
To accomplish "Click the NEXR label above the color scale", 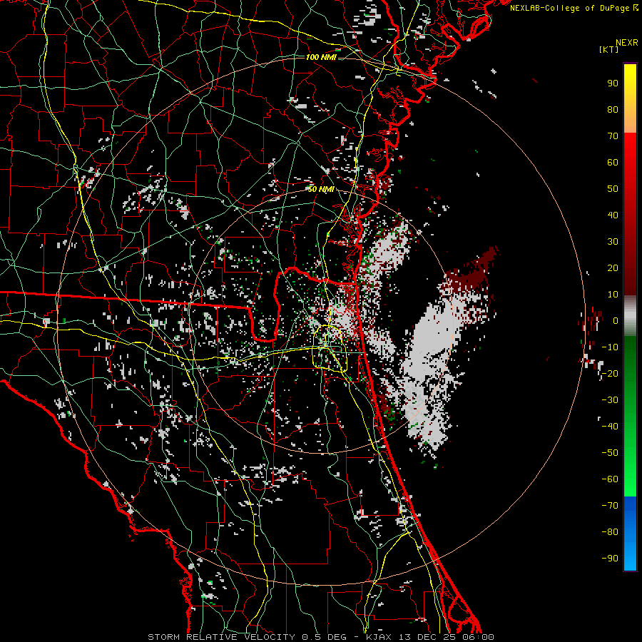I will [627, 43].
